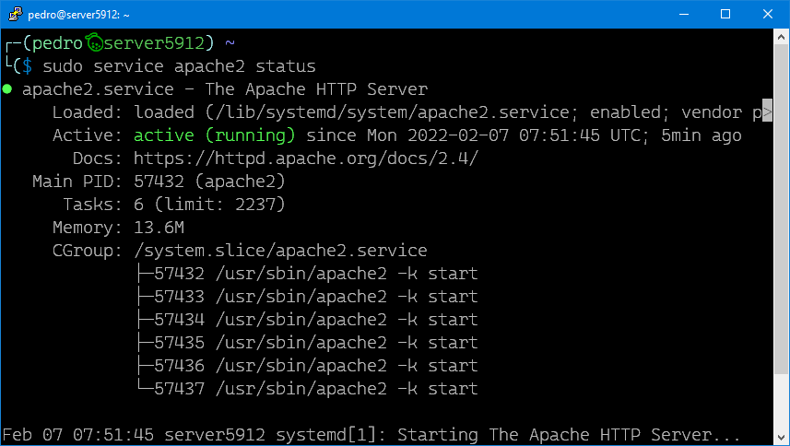Click the 'sudo service apache2 status' command text
The height and width of the screenshot is (446, 790).
point(179,66)
